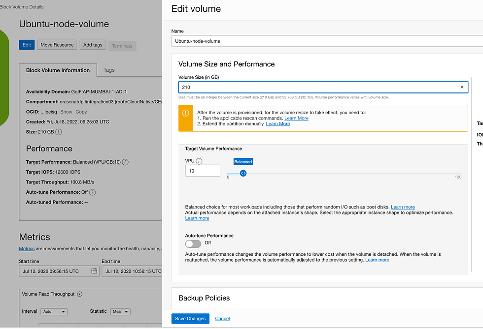Click Volume Read Throughput info icon
This screenshot has height=329, width=483.
click(x=80, y=294)
